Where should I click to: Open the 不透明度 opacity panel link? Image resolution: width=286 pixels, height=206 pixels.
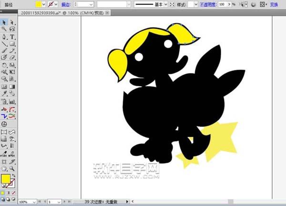[208, 5]
